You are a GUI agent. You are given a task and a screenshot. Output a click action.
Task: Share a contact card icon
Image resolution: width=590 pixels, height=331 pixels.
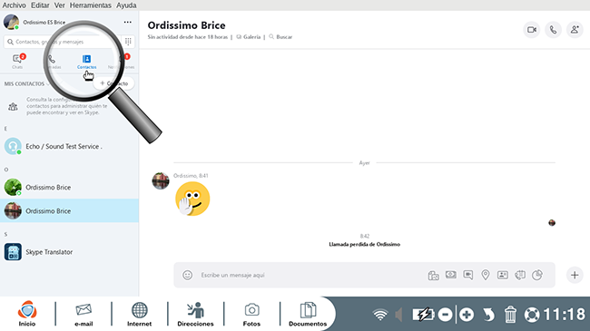[503, 275]
